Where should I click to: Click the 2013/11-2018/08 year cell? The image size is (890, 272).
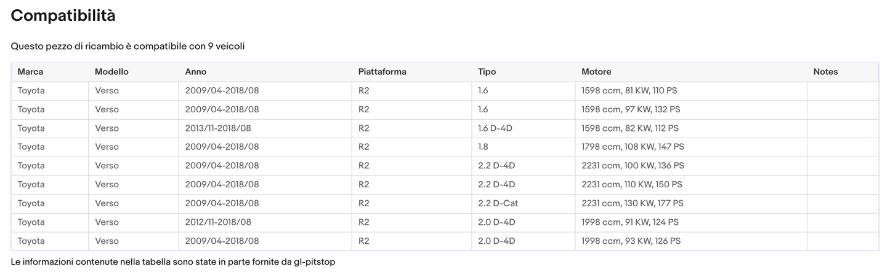click(218, 128)
